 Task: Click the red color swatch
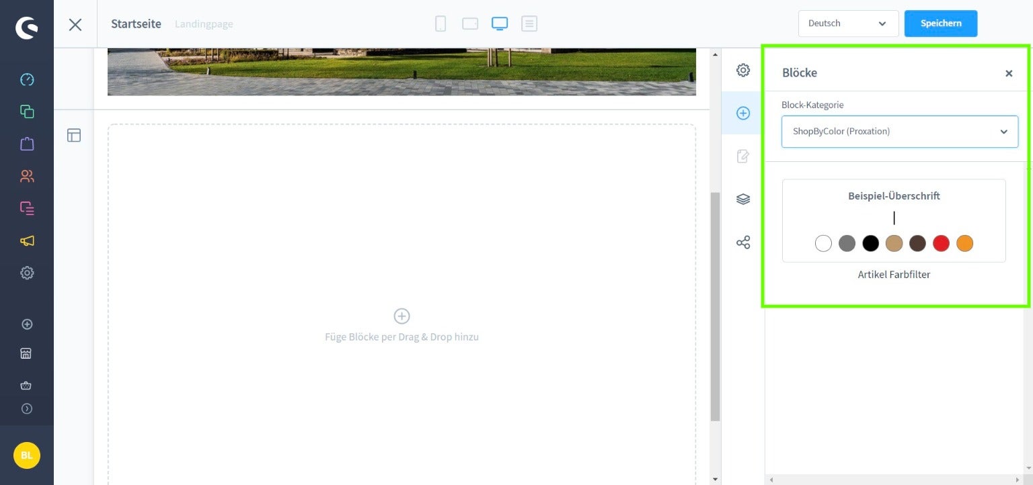click(x=941, y=243)
